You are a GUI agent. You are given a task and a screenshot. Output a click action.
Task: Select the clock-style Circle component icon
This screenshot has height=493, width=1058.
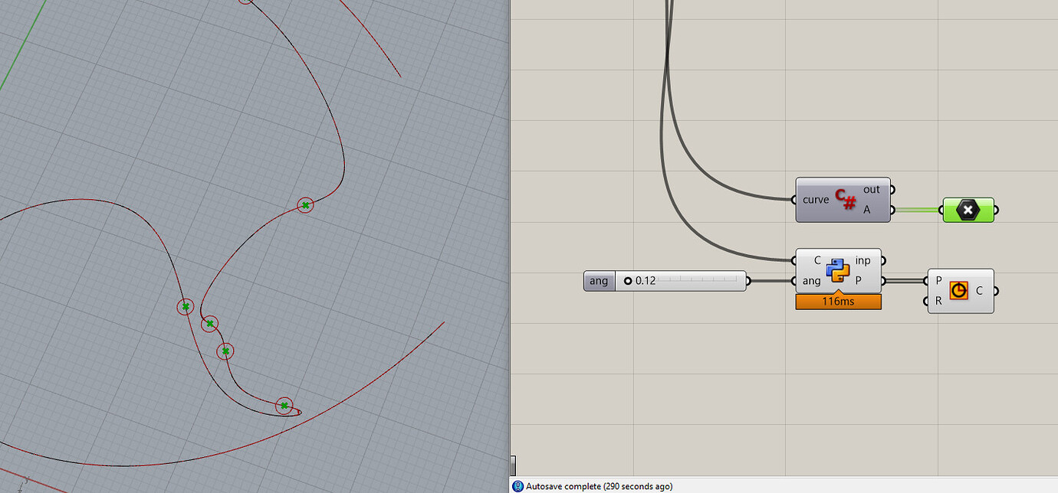(958, 290)
